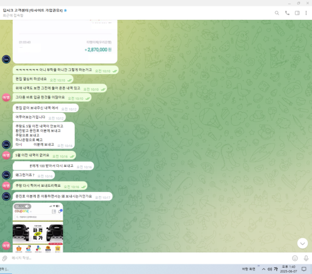Open the +2,870,000원 transfer screenshot image
Viewport: 312px width, 274px height.
click(x=65, y=42)
